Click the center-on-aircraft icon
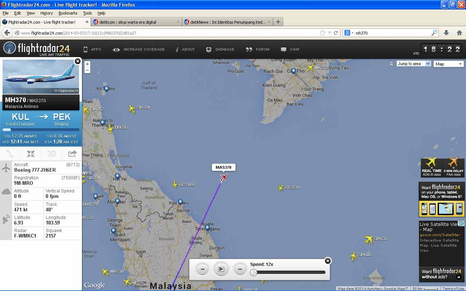 click(31, 154)
